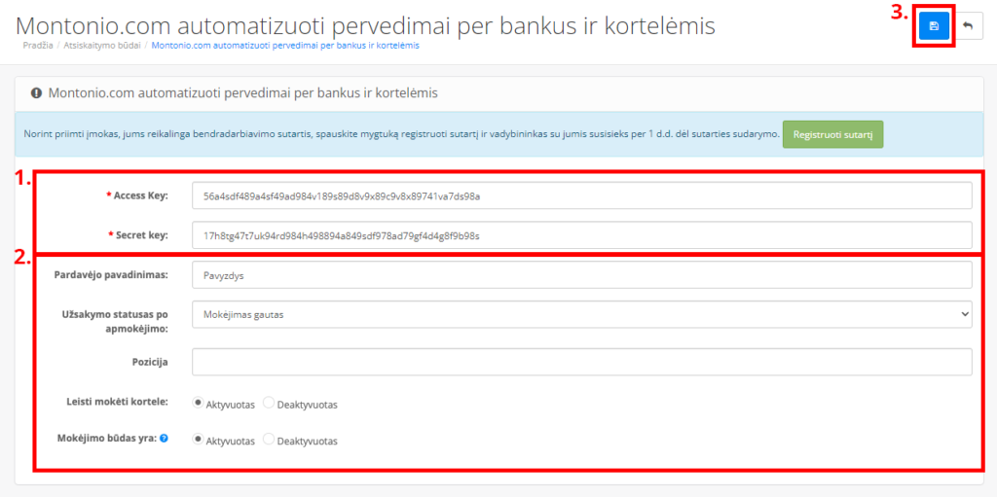Select Deaktyvuotas for Leisti mokėti kortele

(269, 403)
